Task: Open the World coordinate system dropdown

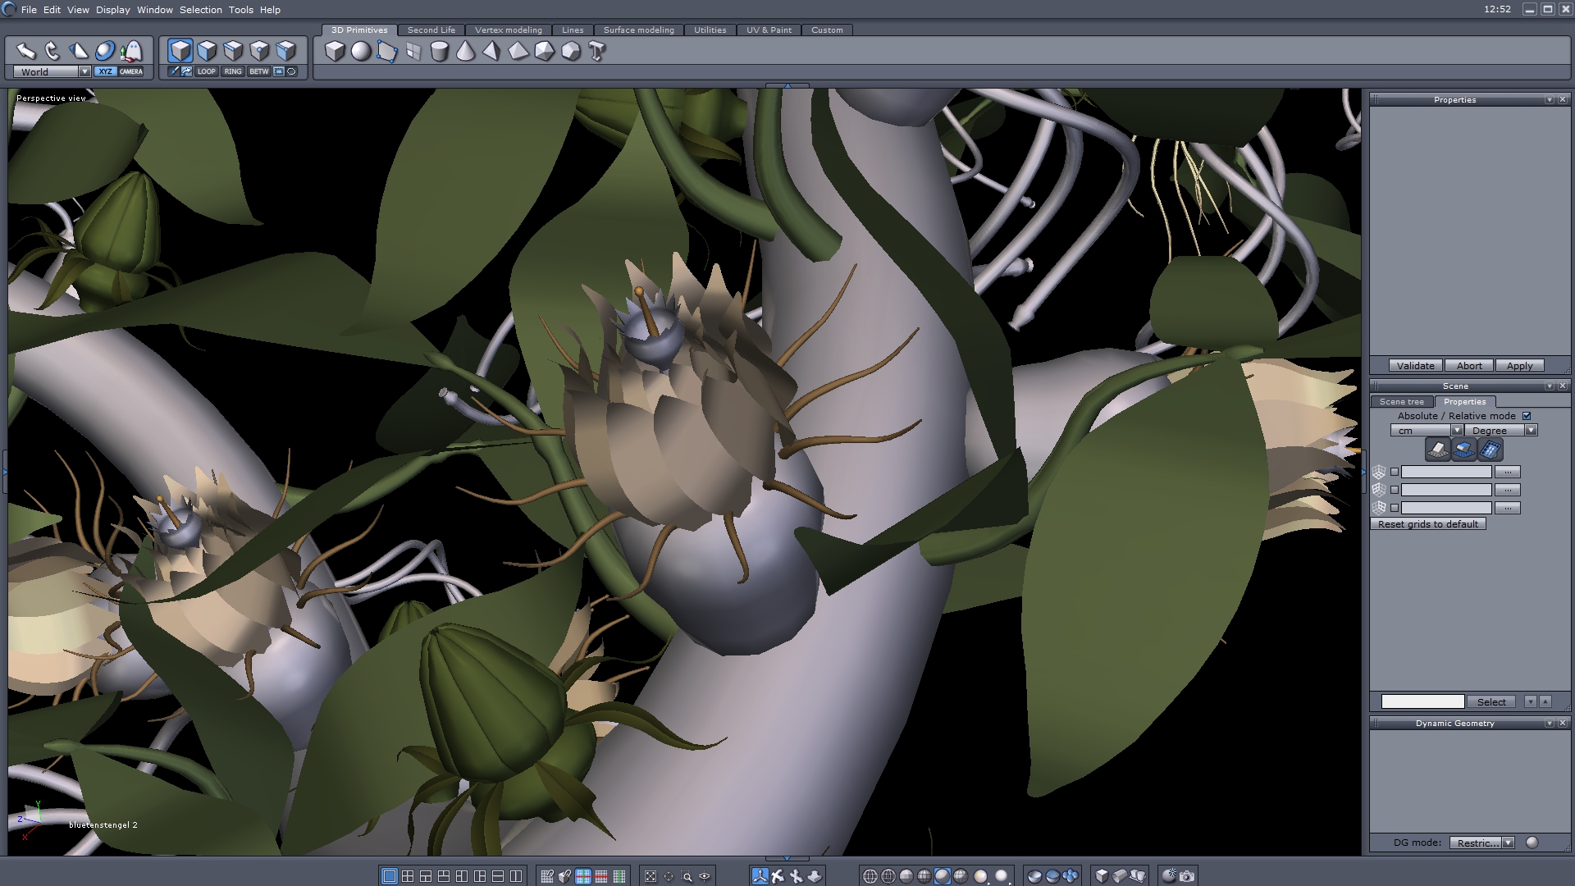Action: click(x=84, y=71)
